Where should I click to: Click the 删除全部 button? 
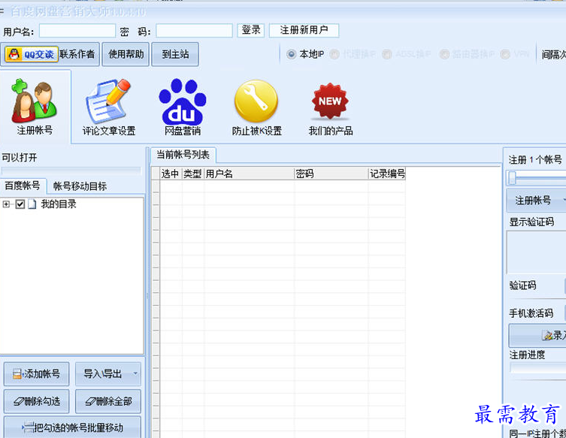tap(108, 401)
